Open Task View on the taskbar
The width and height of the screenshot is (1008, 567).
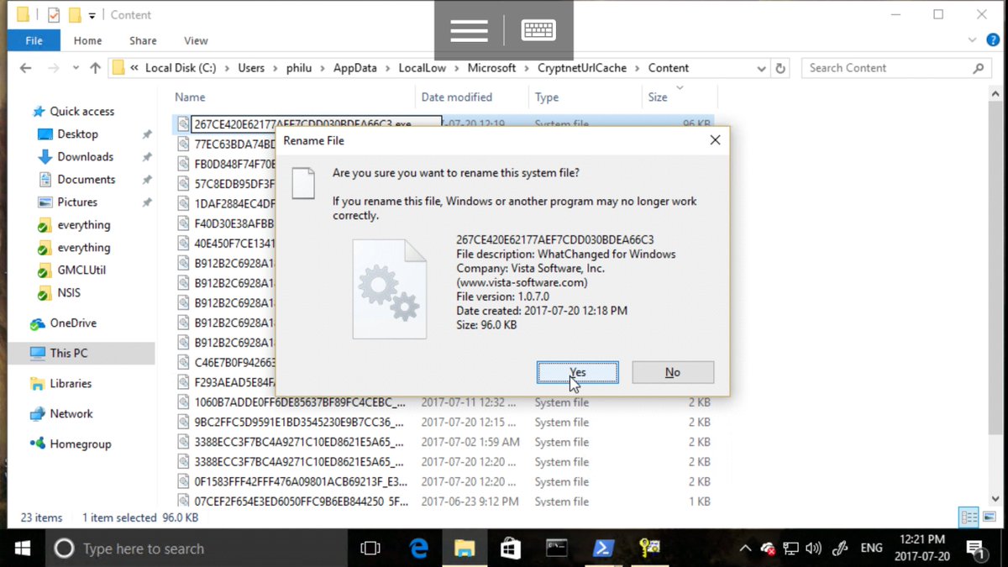click(370, 549)
